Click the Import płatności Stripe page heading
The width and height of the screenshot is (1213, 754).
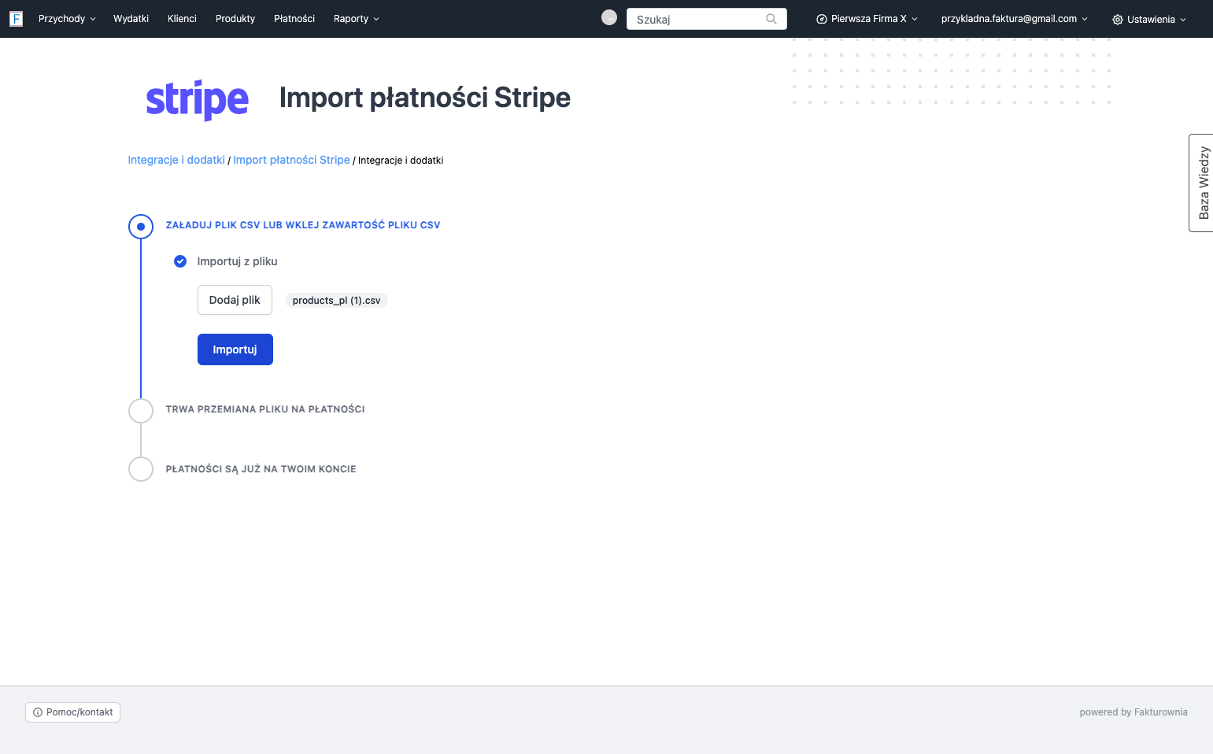click(425, 98)
